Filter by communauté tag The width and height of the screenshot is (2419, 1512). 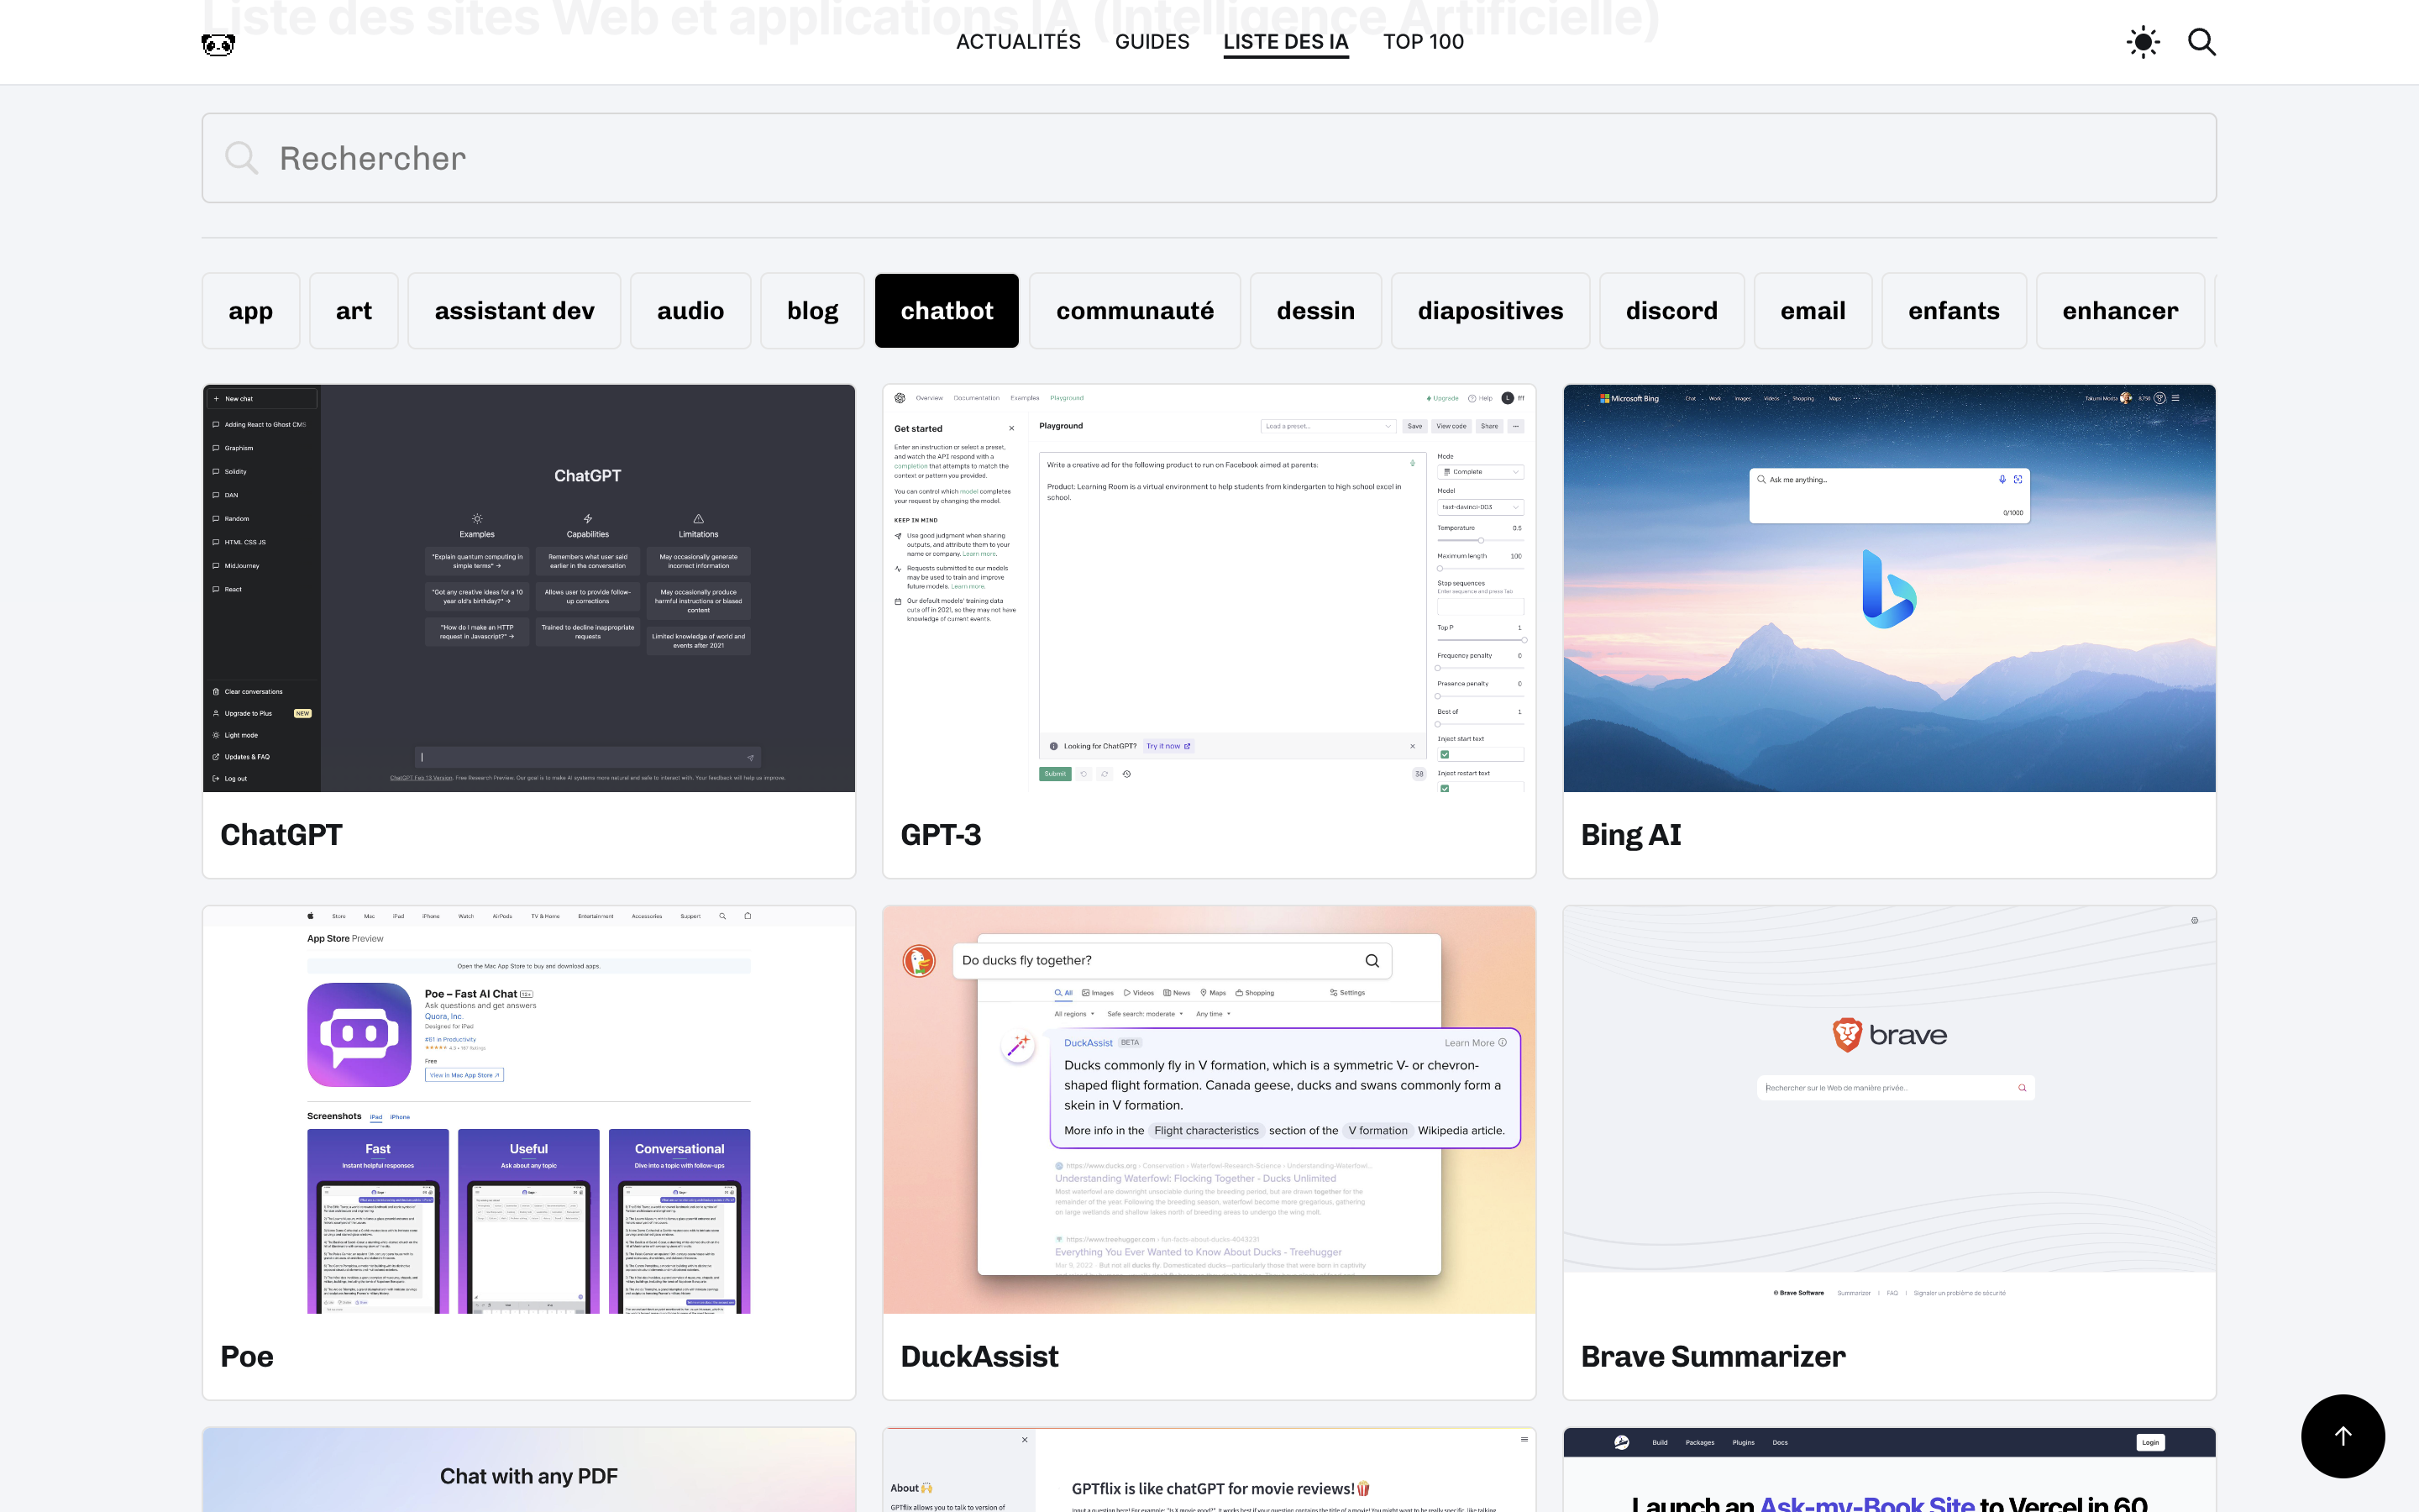click(1135, 311)
